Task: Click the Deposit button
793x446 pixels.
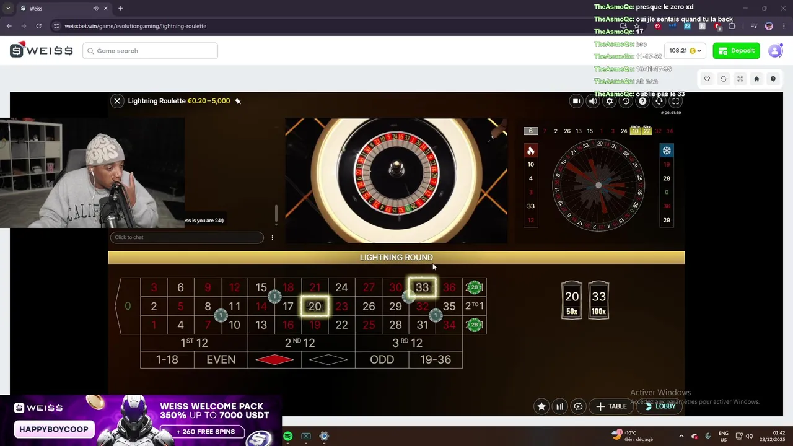Action: (x=736, y=51)
